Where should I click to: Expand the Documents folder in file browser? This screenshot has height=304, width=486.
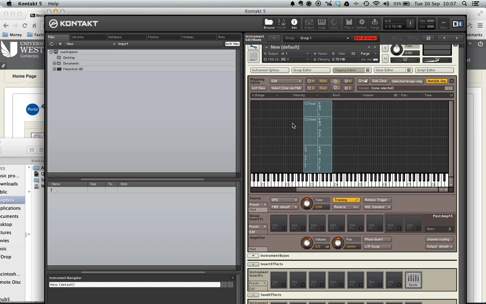[55, 63]
